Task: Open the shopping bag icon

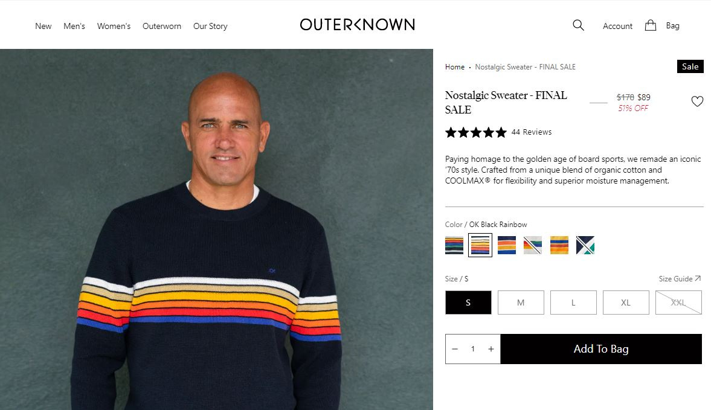Action: [x=650, y=25]
